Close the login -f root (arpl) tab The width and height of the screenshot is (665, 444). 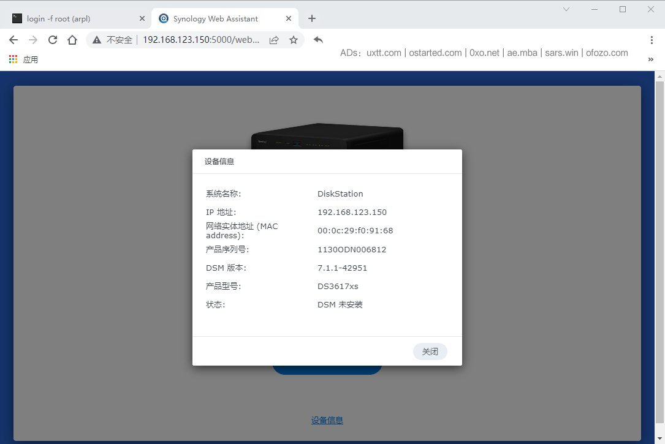[142, 18]
